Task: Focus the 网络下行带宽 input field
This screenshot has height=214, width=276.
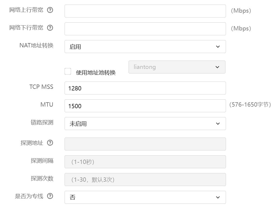Action: coord(145,29)
